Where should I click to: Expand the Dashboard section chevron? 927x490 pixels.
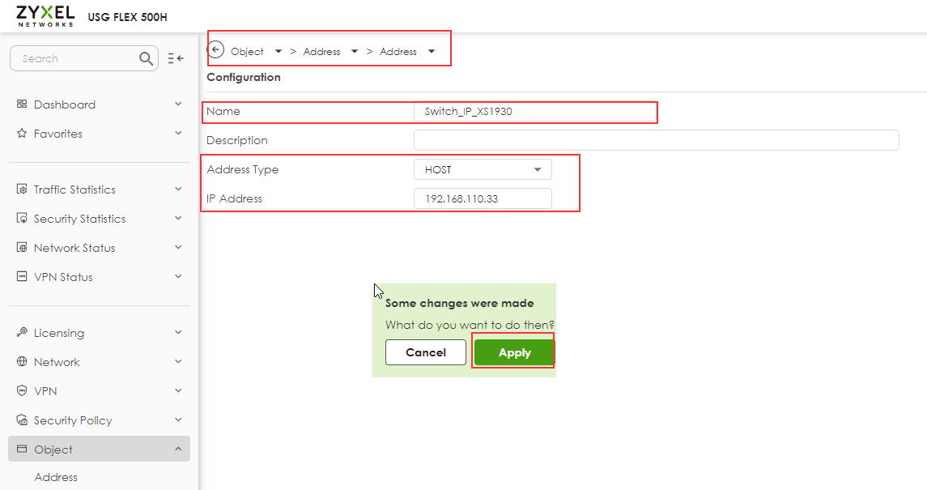pos(177,104)
